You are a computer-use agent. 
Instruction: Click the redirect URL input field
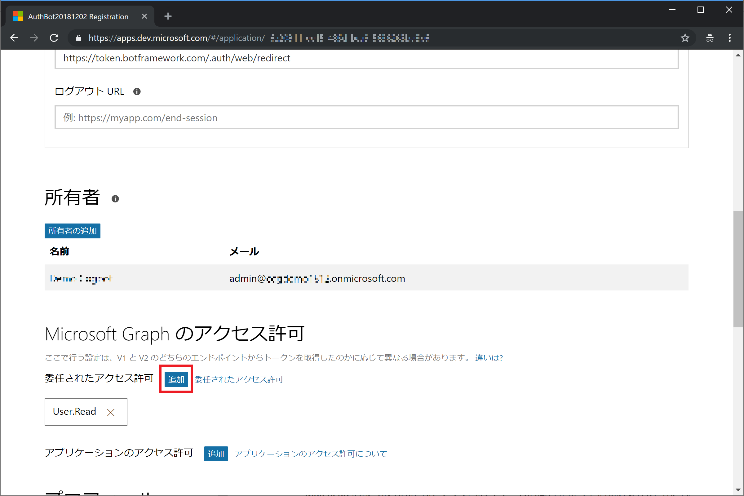click(366, 58)
